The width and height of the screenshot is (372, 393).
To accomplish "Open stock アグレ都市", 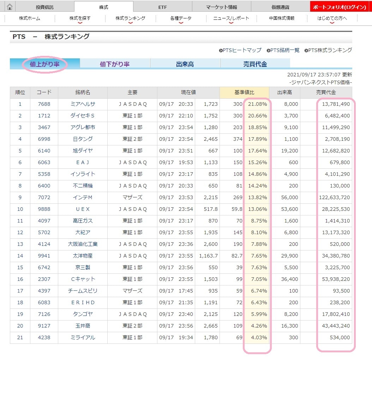I will coord(83,127).
